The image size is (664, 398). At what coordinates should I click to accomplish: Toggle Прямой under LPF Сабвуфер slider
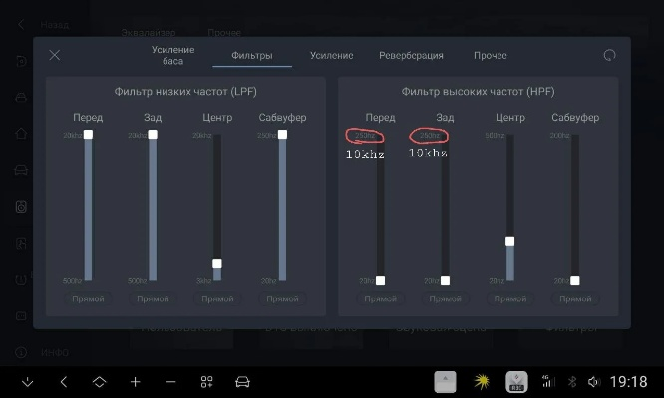282,298
